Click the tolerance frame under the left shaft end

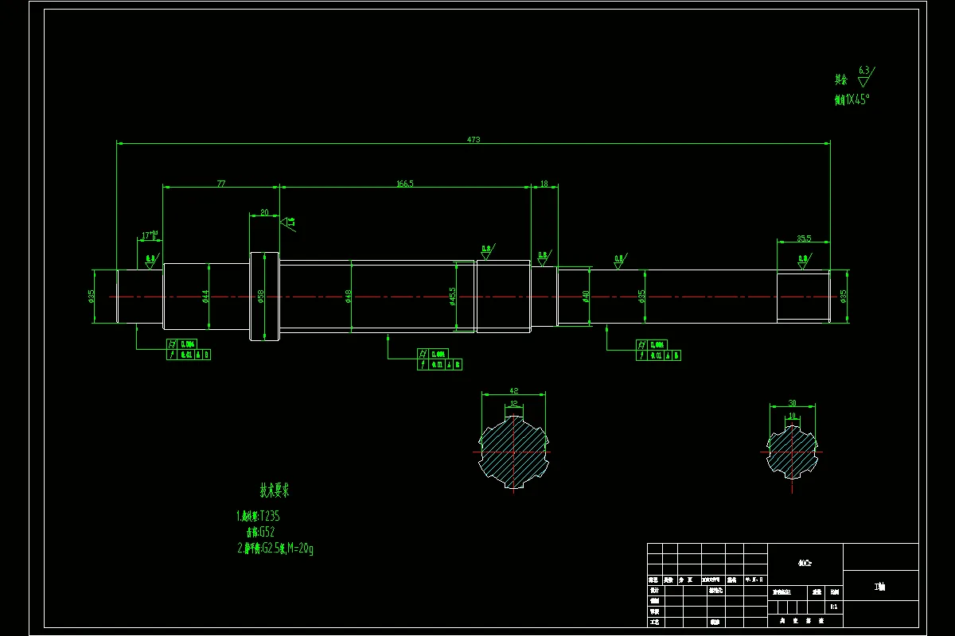click(189, 350)
